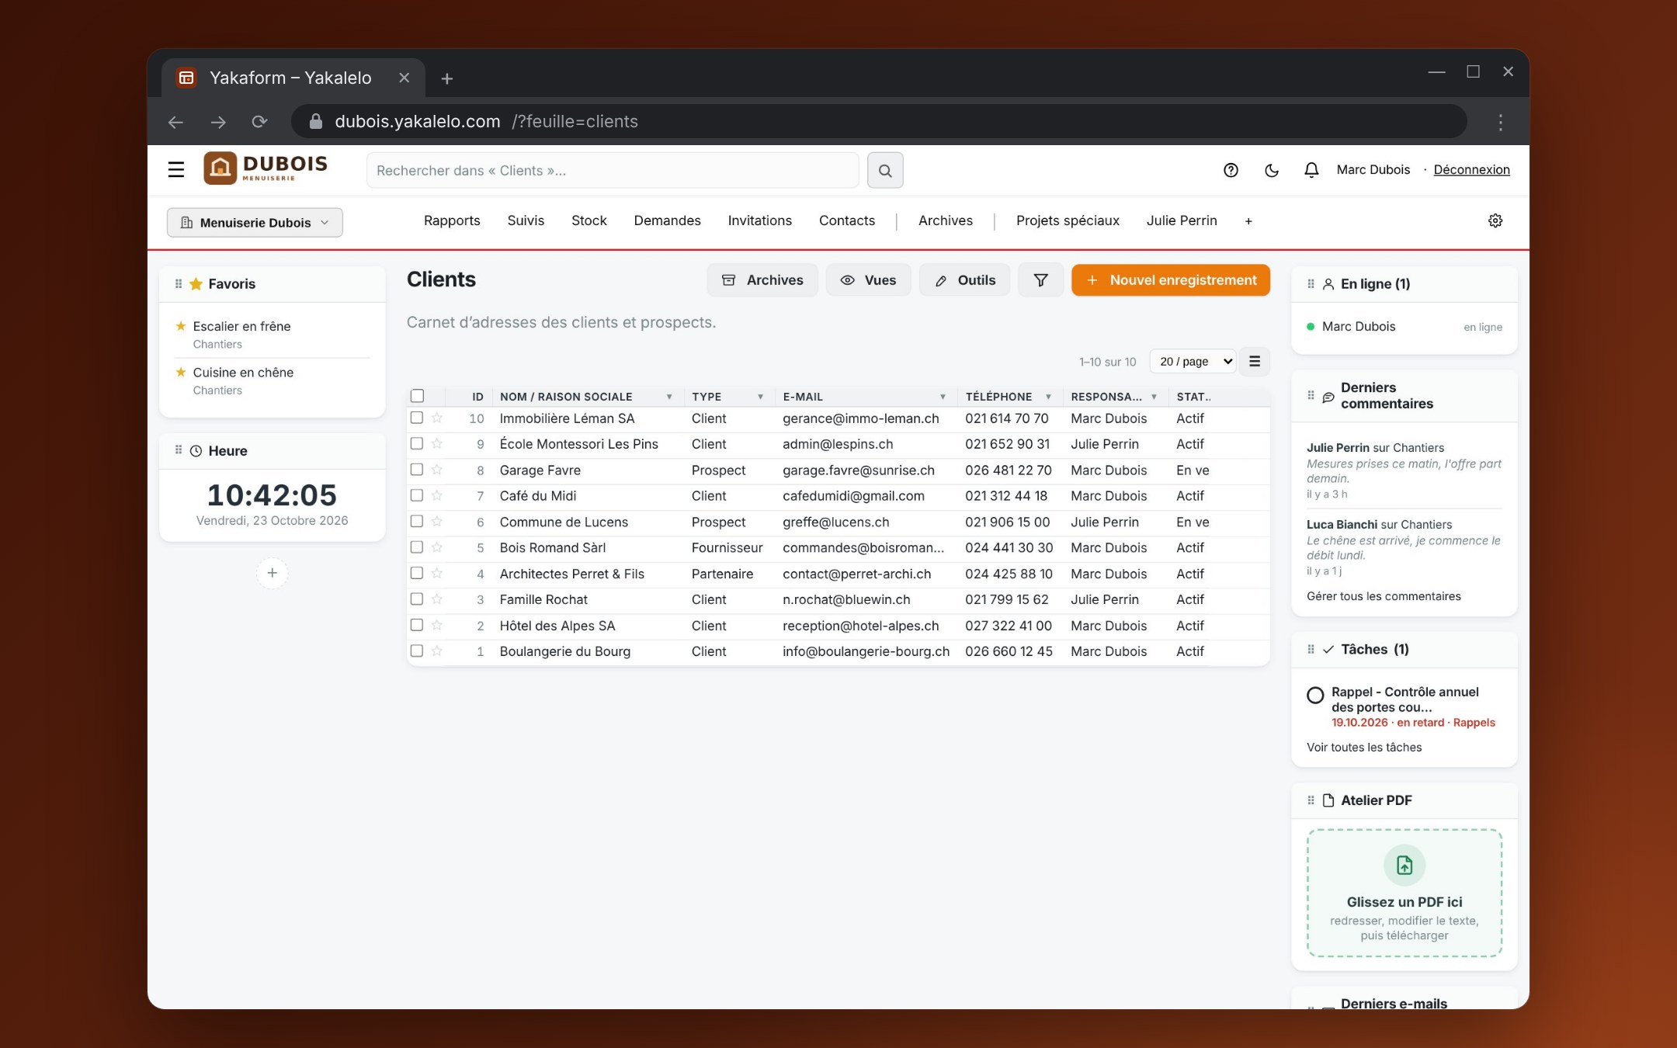Image resolution: width=1677 pixels, height=1048 pixels.
Task: Switch to the Rapports tab
Action: click(452, 221)
